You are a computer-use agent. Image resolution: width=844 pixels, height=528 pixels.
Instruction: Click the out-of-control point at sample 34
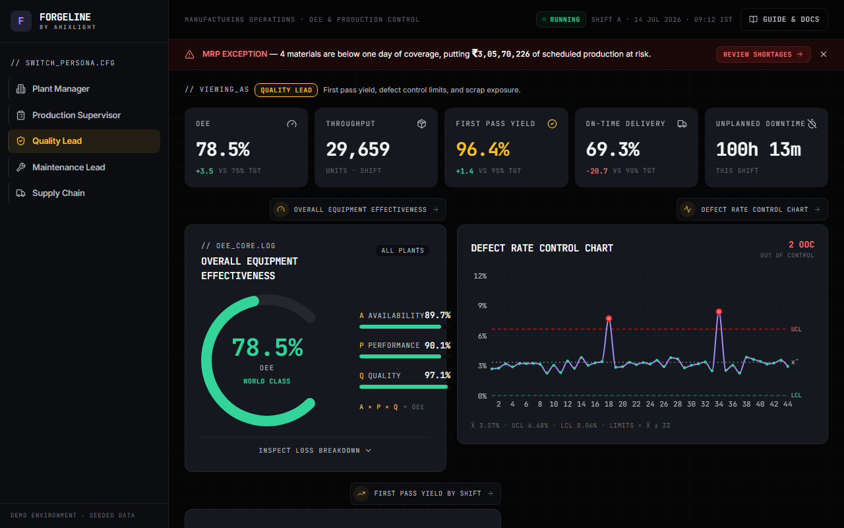(x=719, y=312)
